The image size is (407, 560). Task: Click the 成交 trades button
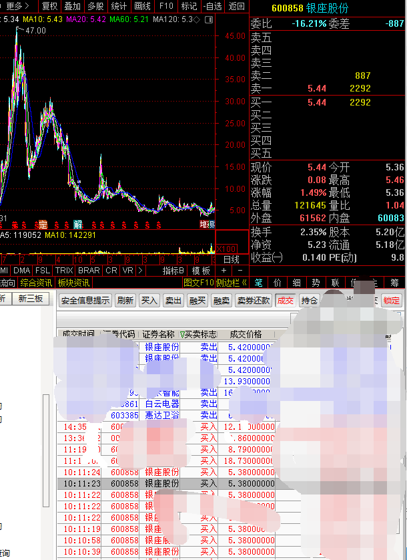pos(286,301)
